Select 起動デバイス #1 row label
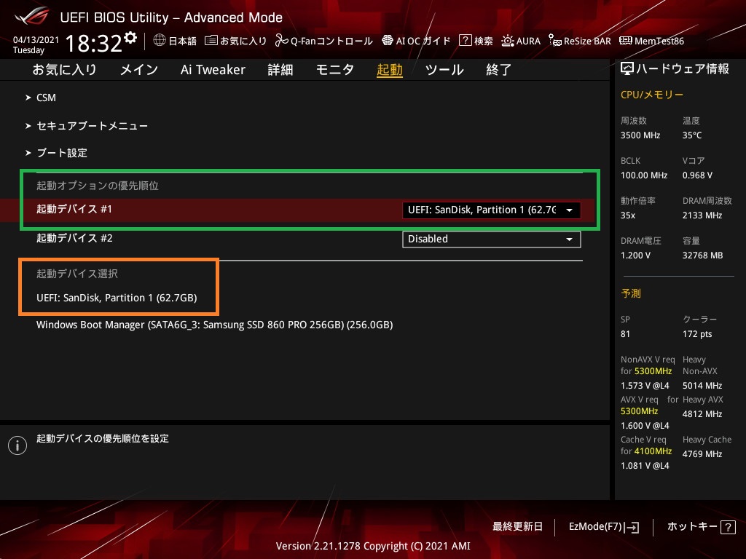This screenshot has height=559, width=746. (74, 209)
